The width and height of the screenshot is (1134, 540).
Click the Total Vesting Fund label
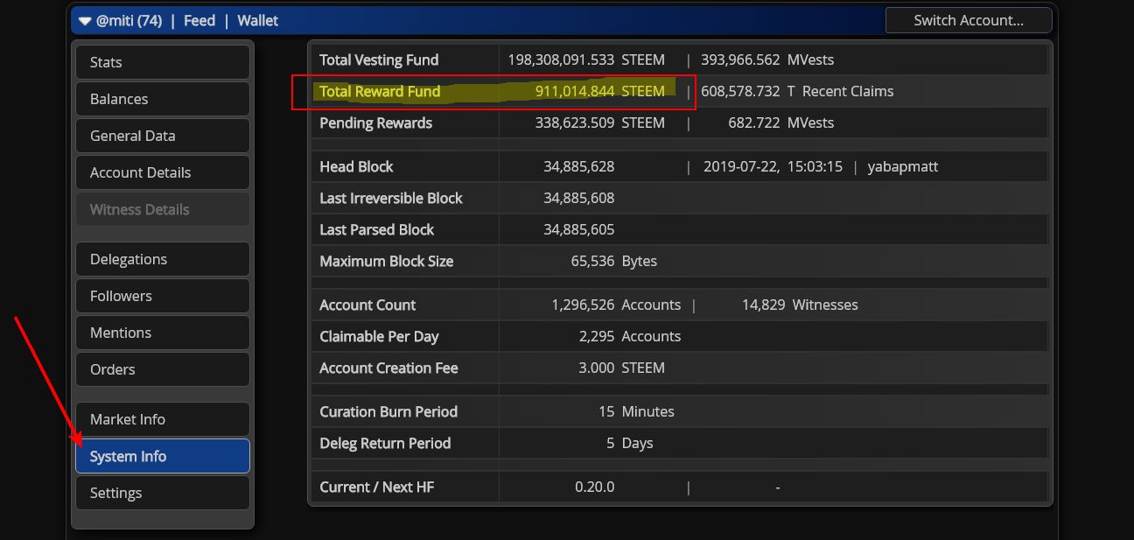379,60
